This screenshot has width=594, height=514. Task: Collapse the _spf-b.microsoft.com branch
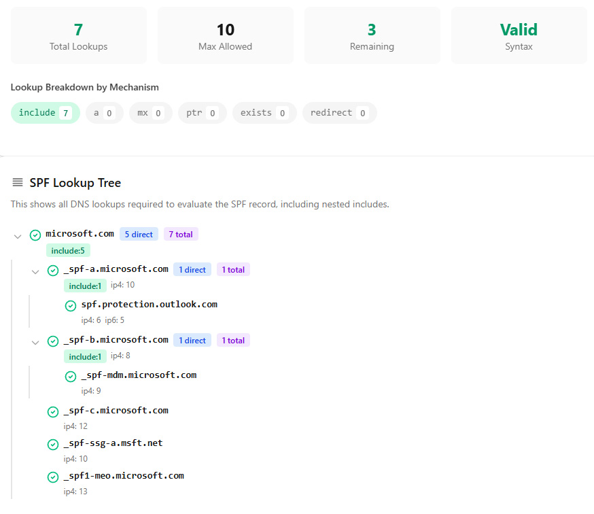(x=35, y=342)
